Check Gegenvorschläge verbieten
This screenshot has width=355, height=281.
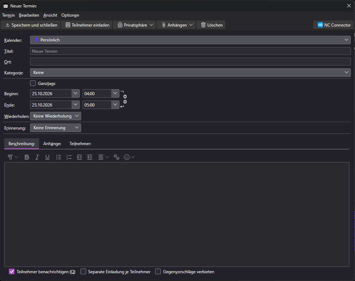(x=158, y=271)
